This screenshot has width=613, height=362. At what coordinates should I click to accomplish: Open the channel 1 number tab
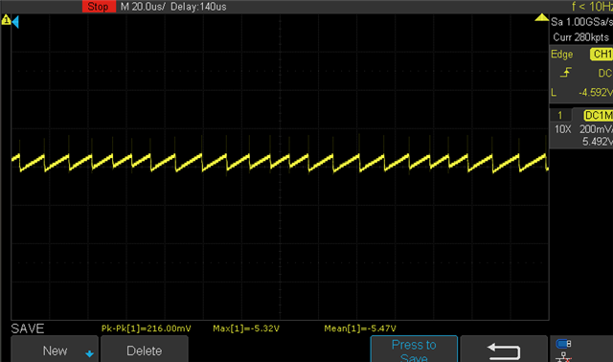tap(560, 115)
